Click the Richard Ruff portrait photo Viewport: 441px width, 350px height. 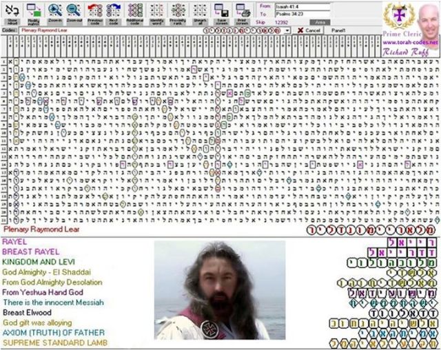[x=429, y=21]
